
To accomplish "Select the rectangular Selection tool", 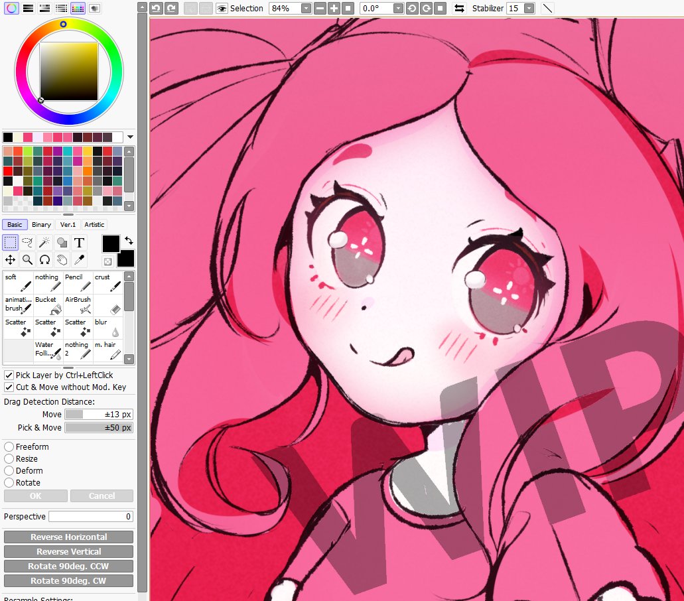I will [11, 242].
